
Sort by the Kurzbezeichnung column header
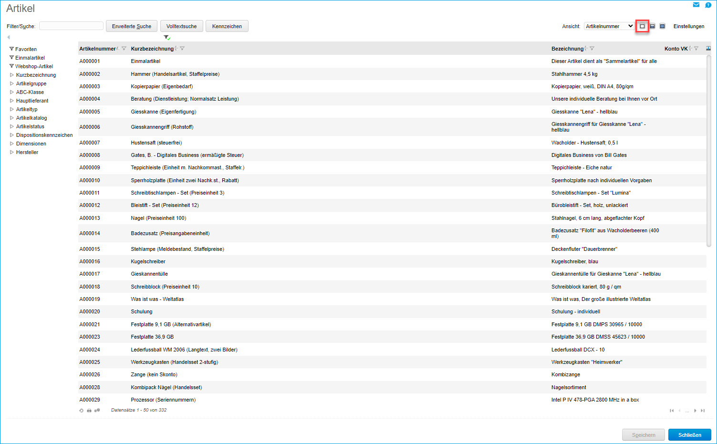click(152, 49)
